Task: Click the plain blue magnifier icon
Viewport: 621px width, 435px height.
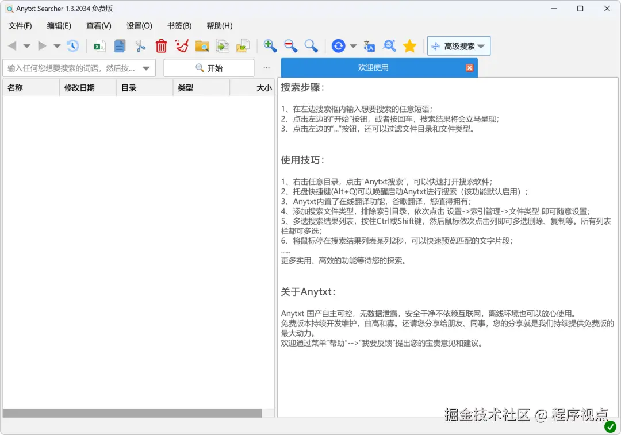Action: (311, 46)
